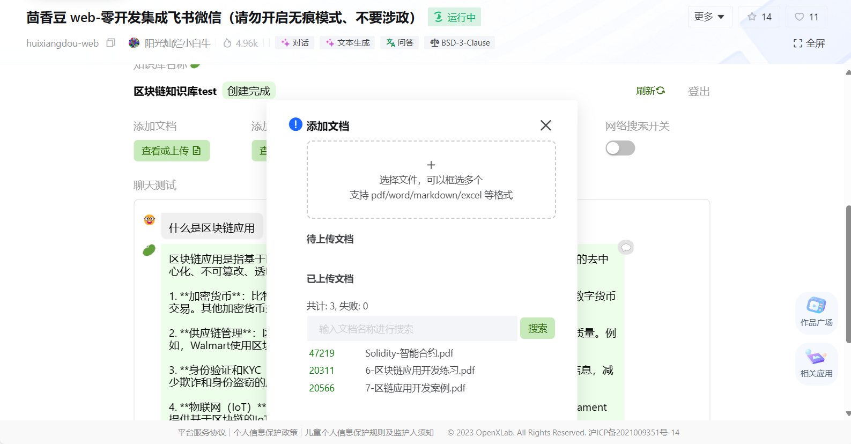Select the 文本生成 tag
This screenshot has width=851, height=444.
coord(347,43)
